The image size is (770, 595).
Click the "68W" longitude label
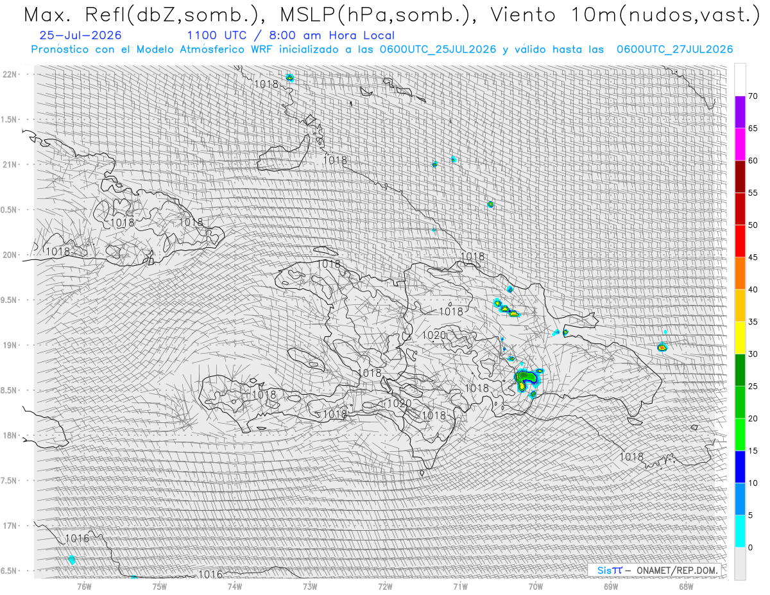pyautogui.click(x=686, y=586)
